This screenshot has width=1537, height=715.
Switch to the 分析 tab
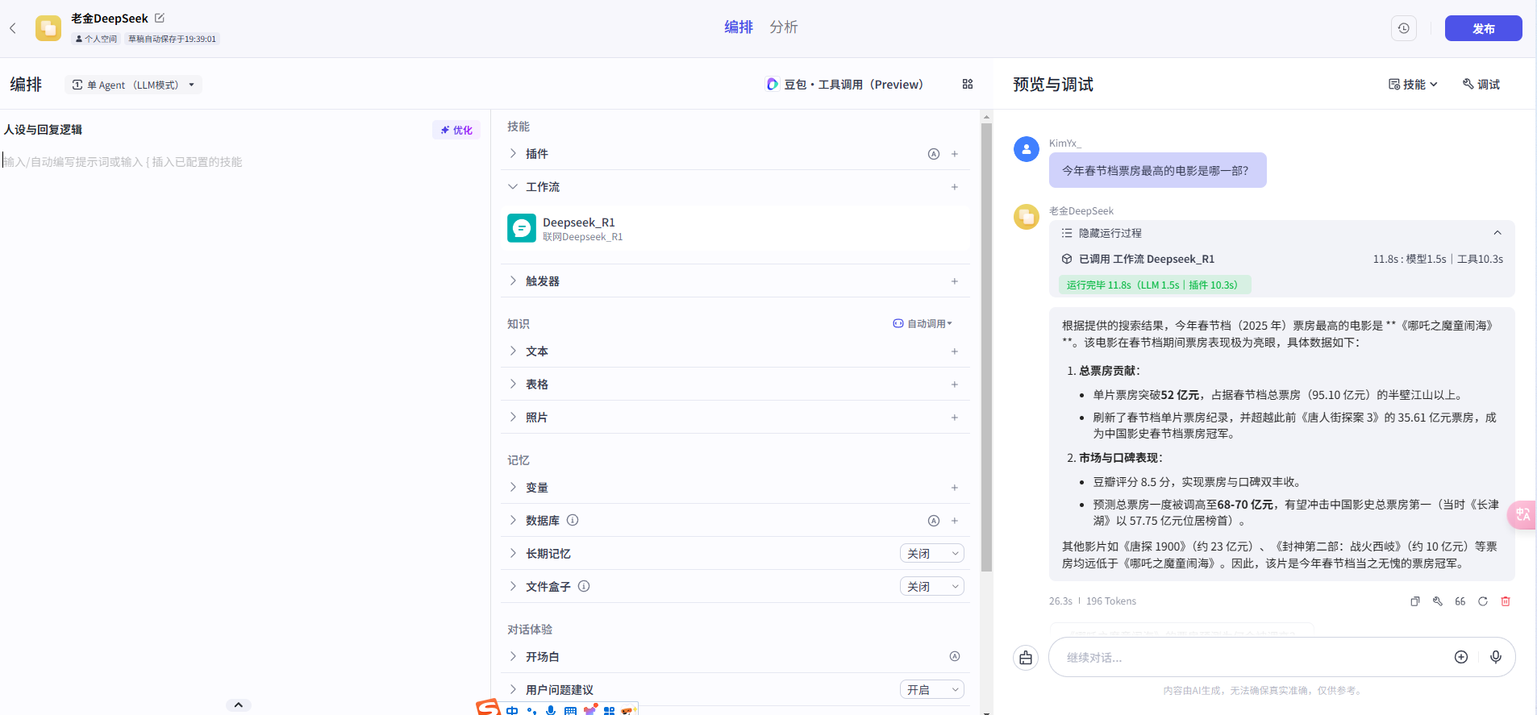783,27
